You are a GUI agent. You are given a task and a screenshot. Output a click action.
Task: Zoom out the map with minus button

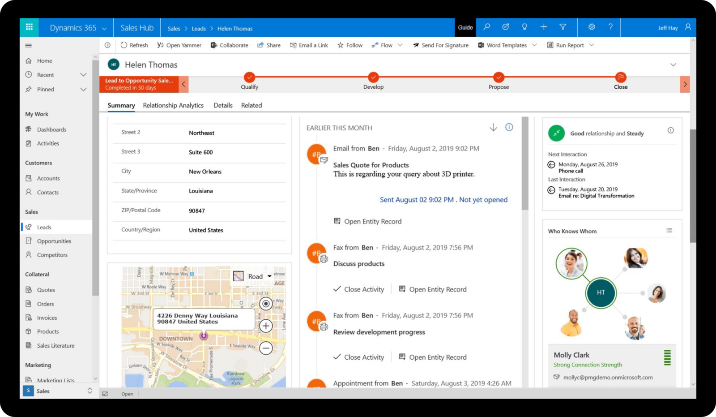tap(266, 348)
